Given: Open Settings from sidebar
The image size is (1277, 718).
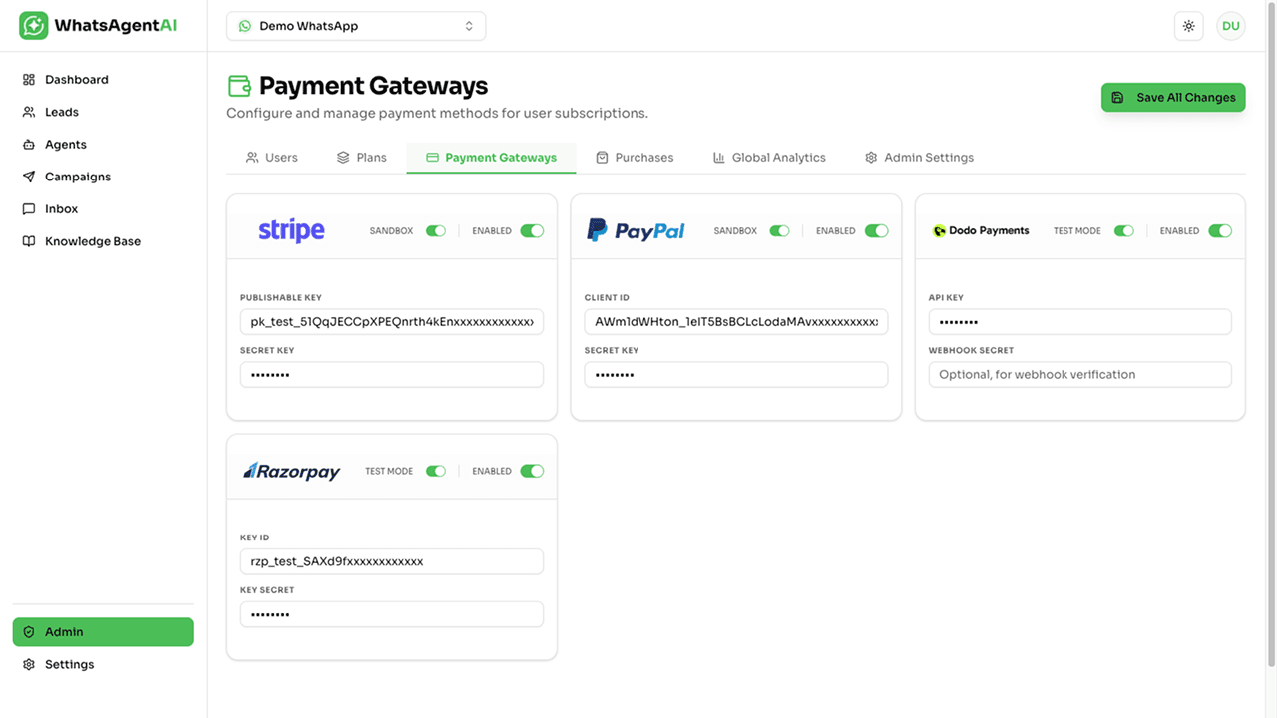Looking at the screenshot, I should tap(103, 664).
